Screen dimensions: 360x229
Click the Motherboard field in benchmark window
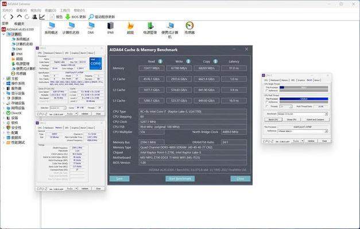pos(192,158)
